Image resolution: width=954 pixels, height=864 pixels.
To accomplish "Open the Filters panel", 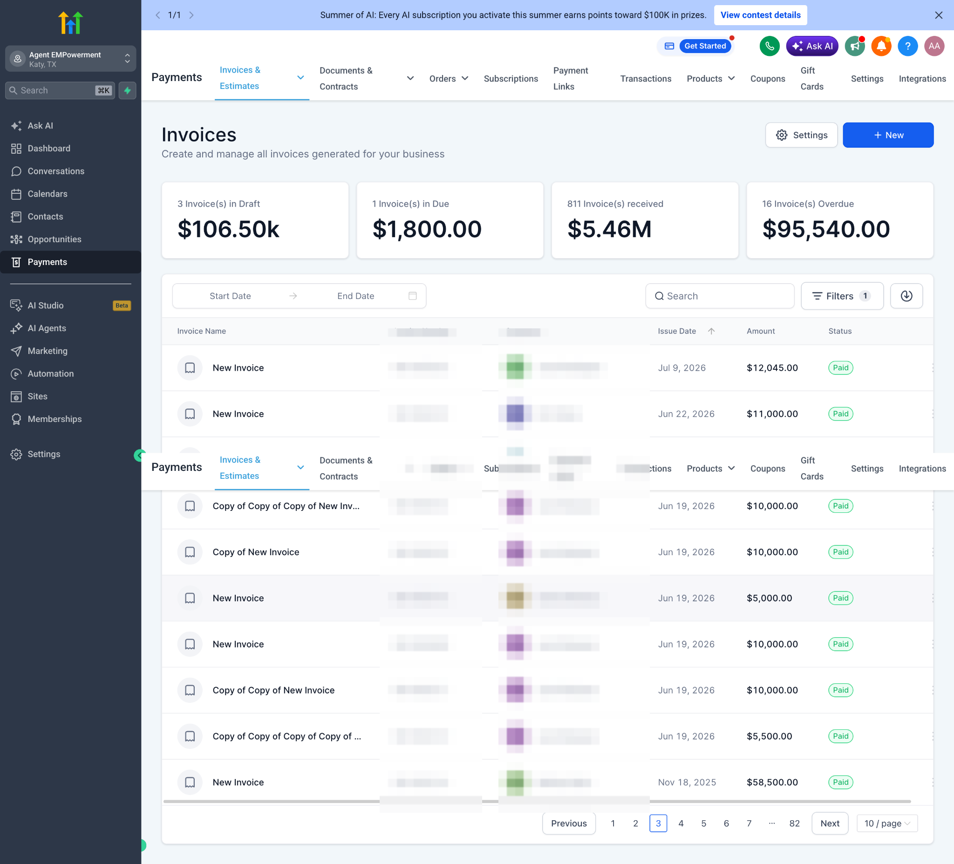I will [x=842, y=296].
